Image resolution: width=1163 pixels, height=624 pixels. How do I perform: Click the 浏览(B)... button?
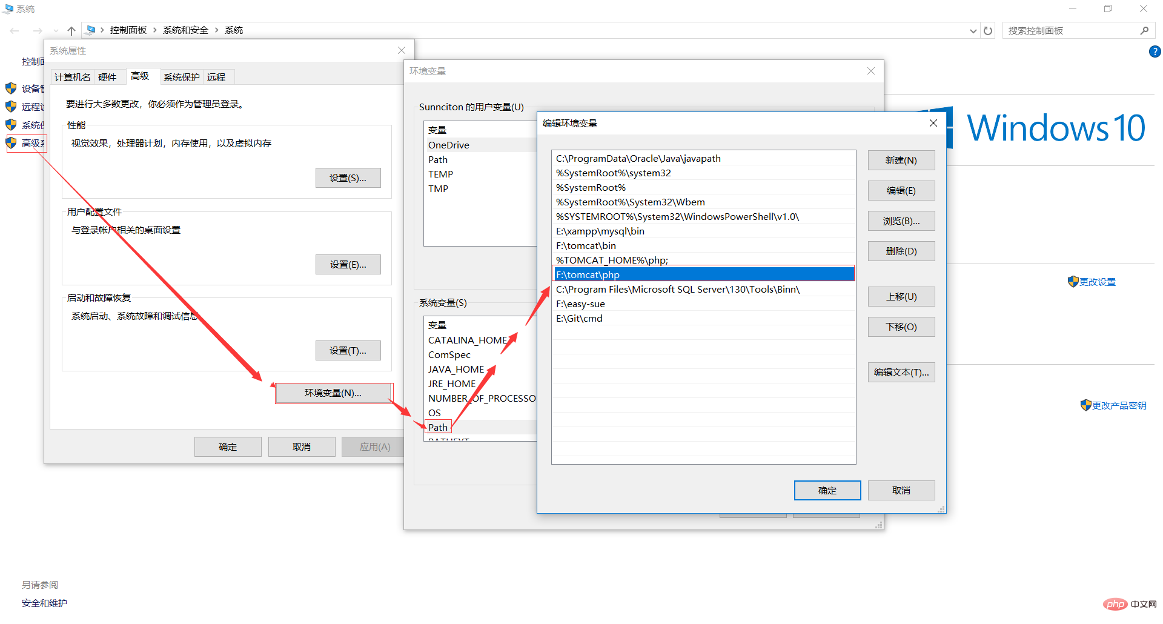point(901,221)
